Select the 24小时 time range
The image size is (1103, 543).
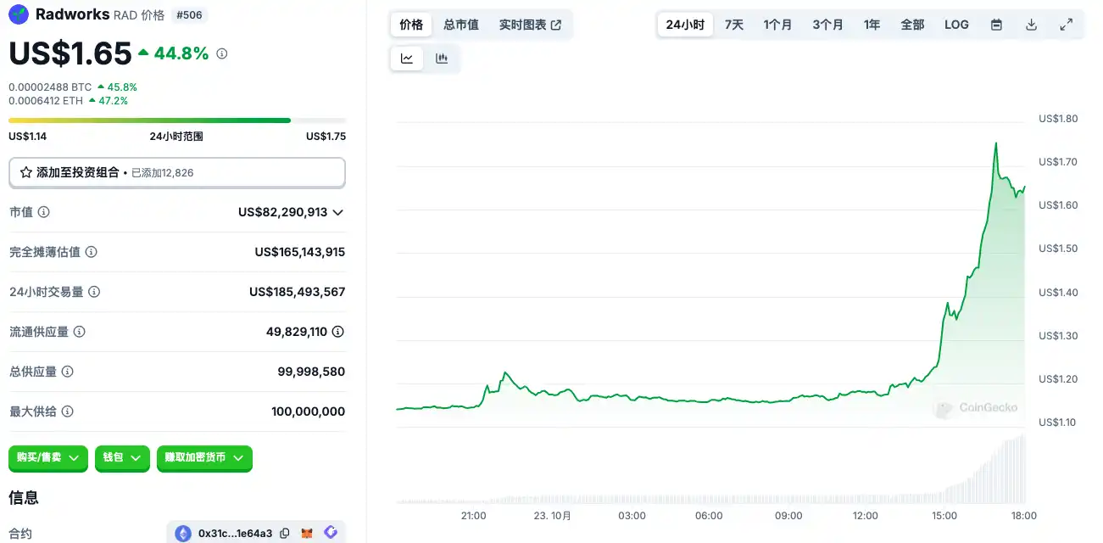click(x=685, y=25)
